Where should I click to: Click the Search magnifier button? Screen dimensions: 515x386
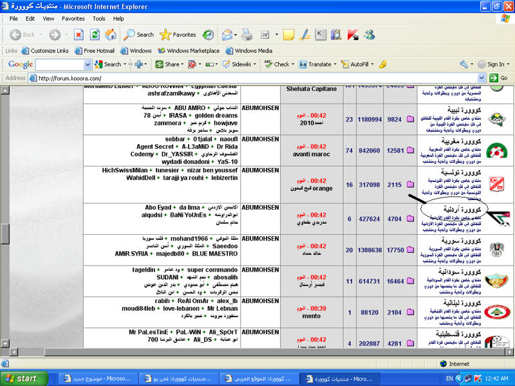[x=139, y=35]
